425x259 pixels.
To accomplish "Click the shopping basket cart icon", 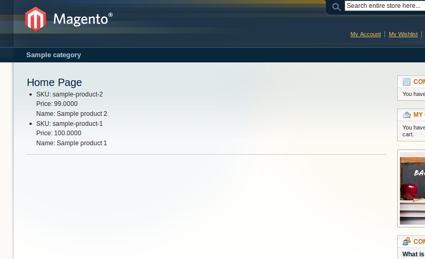I will click(407, 115).
